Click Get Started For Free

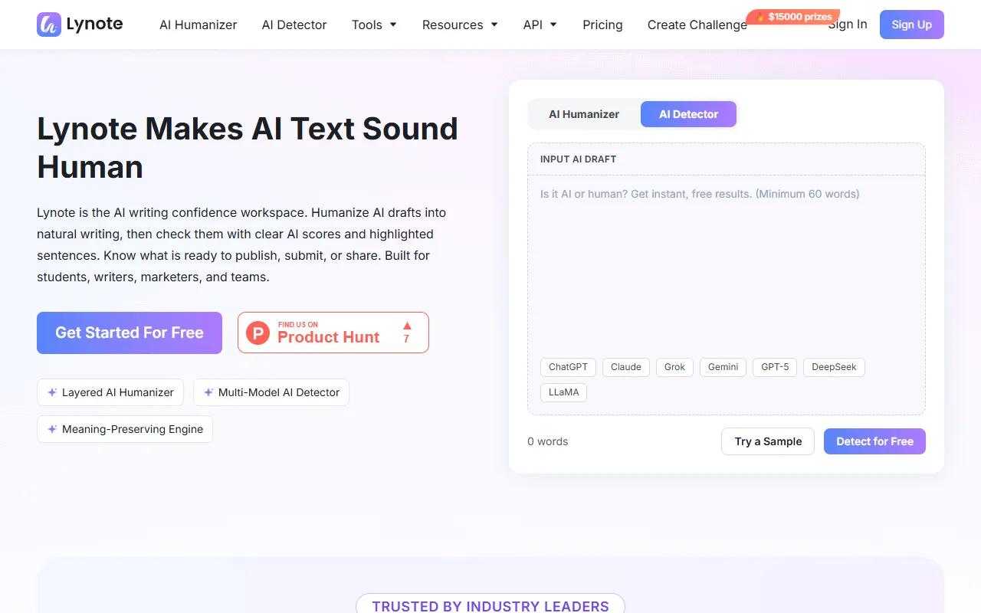pyautogui.click(x=130, y=333)
